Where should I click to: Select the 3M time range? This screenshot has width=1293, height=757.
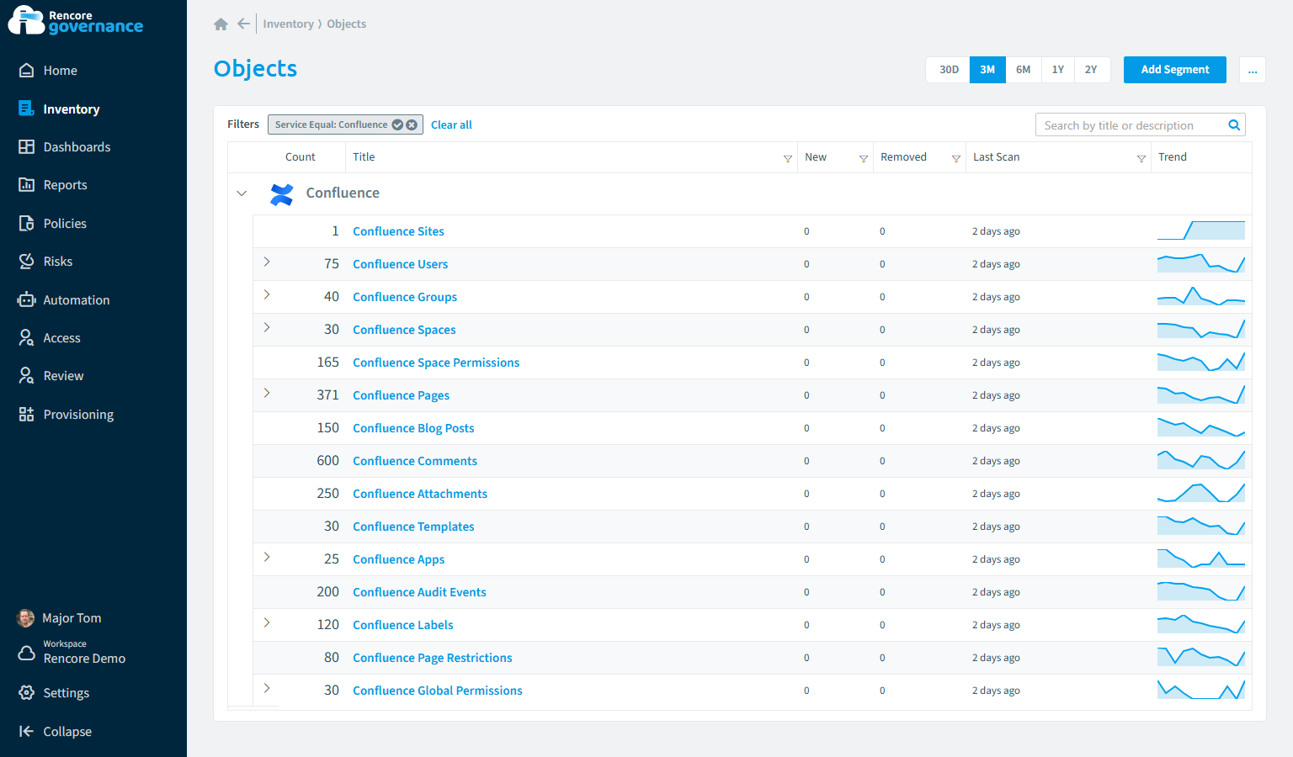click(x=987, y=70)
